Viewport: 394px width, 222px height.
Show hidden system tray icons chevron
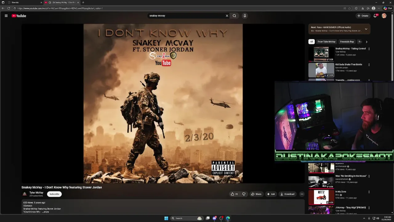click(364, 218)
